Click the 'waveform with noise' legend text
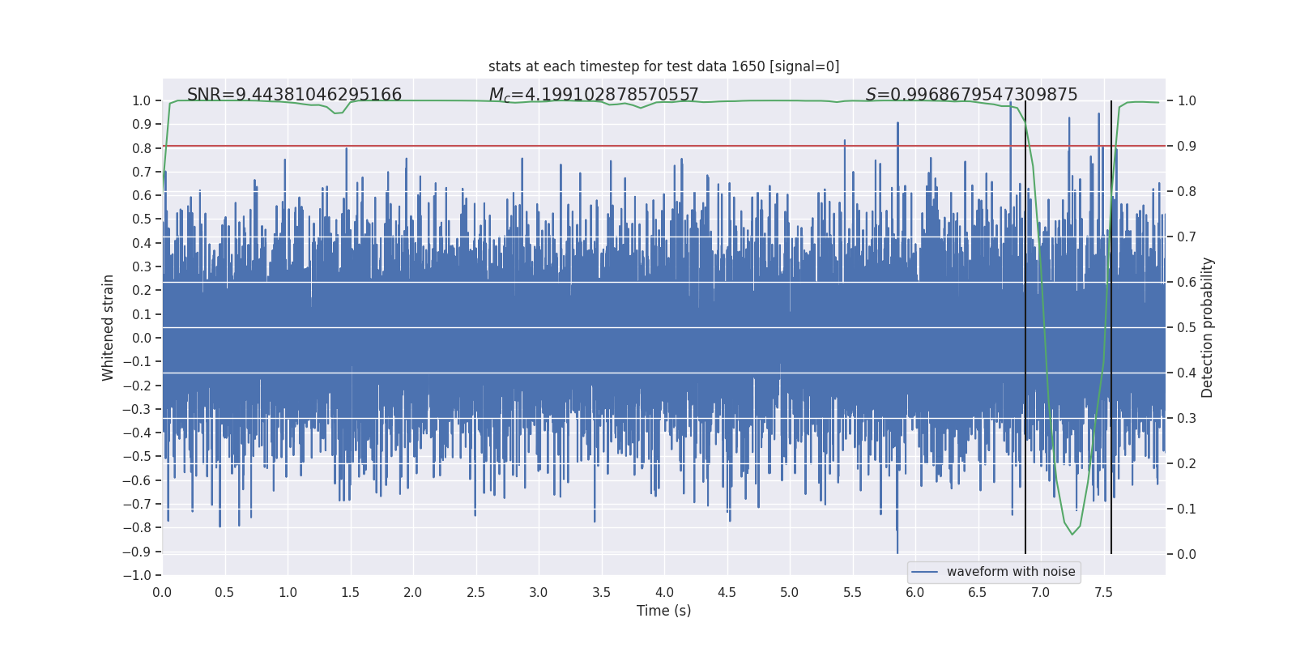The width and height of the screenshot is (1296, 648). coord(1011,572)
